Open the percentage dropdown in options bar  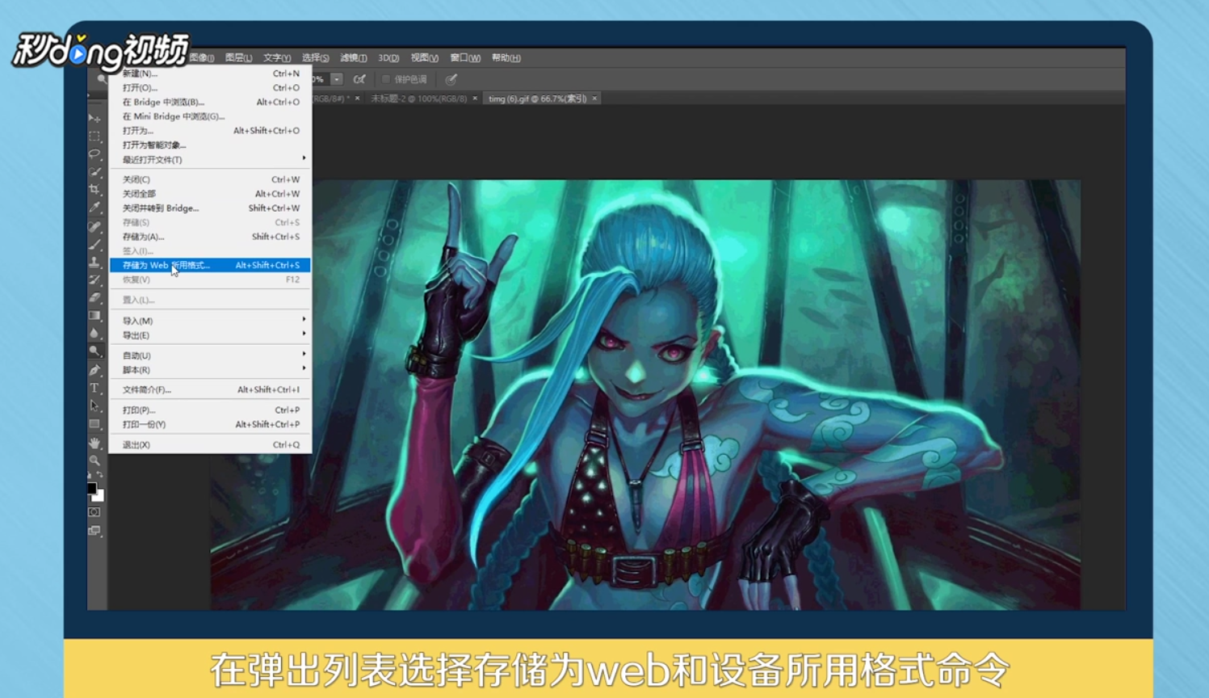337,79
